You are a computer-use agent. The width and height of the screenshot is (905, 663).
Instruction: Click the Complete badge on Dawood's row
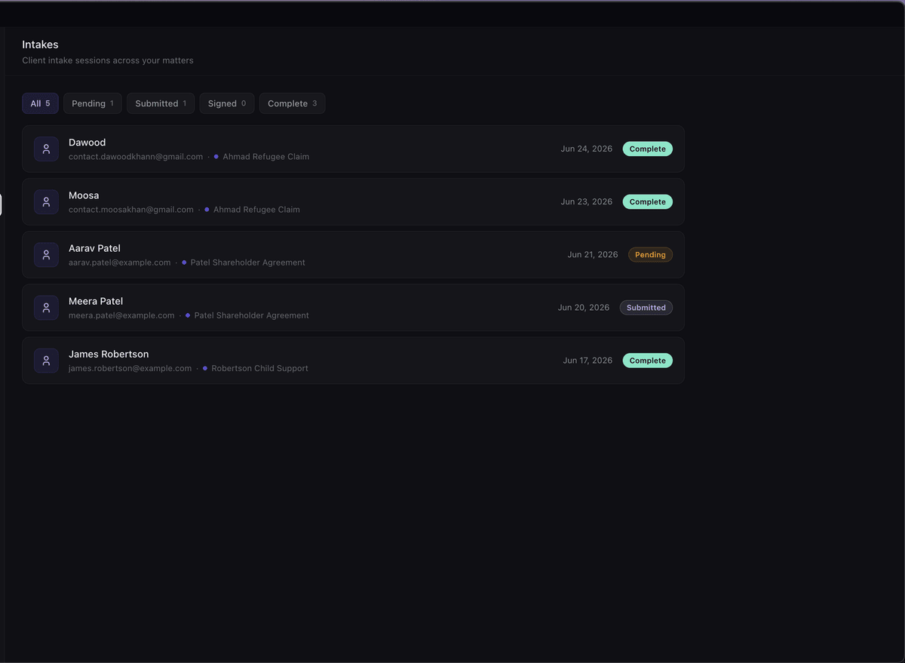click(648, 149)
